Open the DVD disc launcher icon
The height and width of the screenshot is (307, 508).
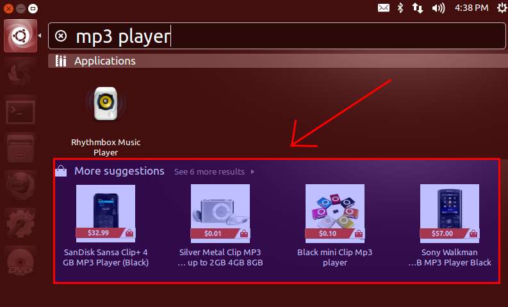point(20,262)
